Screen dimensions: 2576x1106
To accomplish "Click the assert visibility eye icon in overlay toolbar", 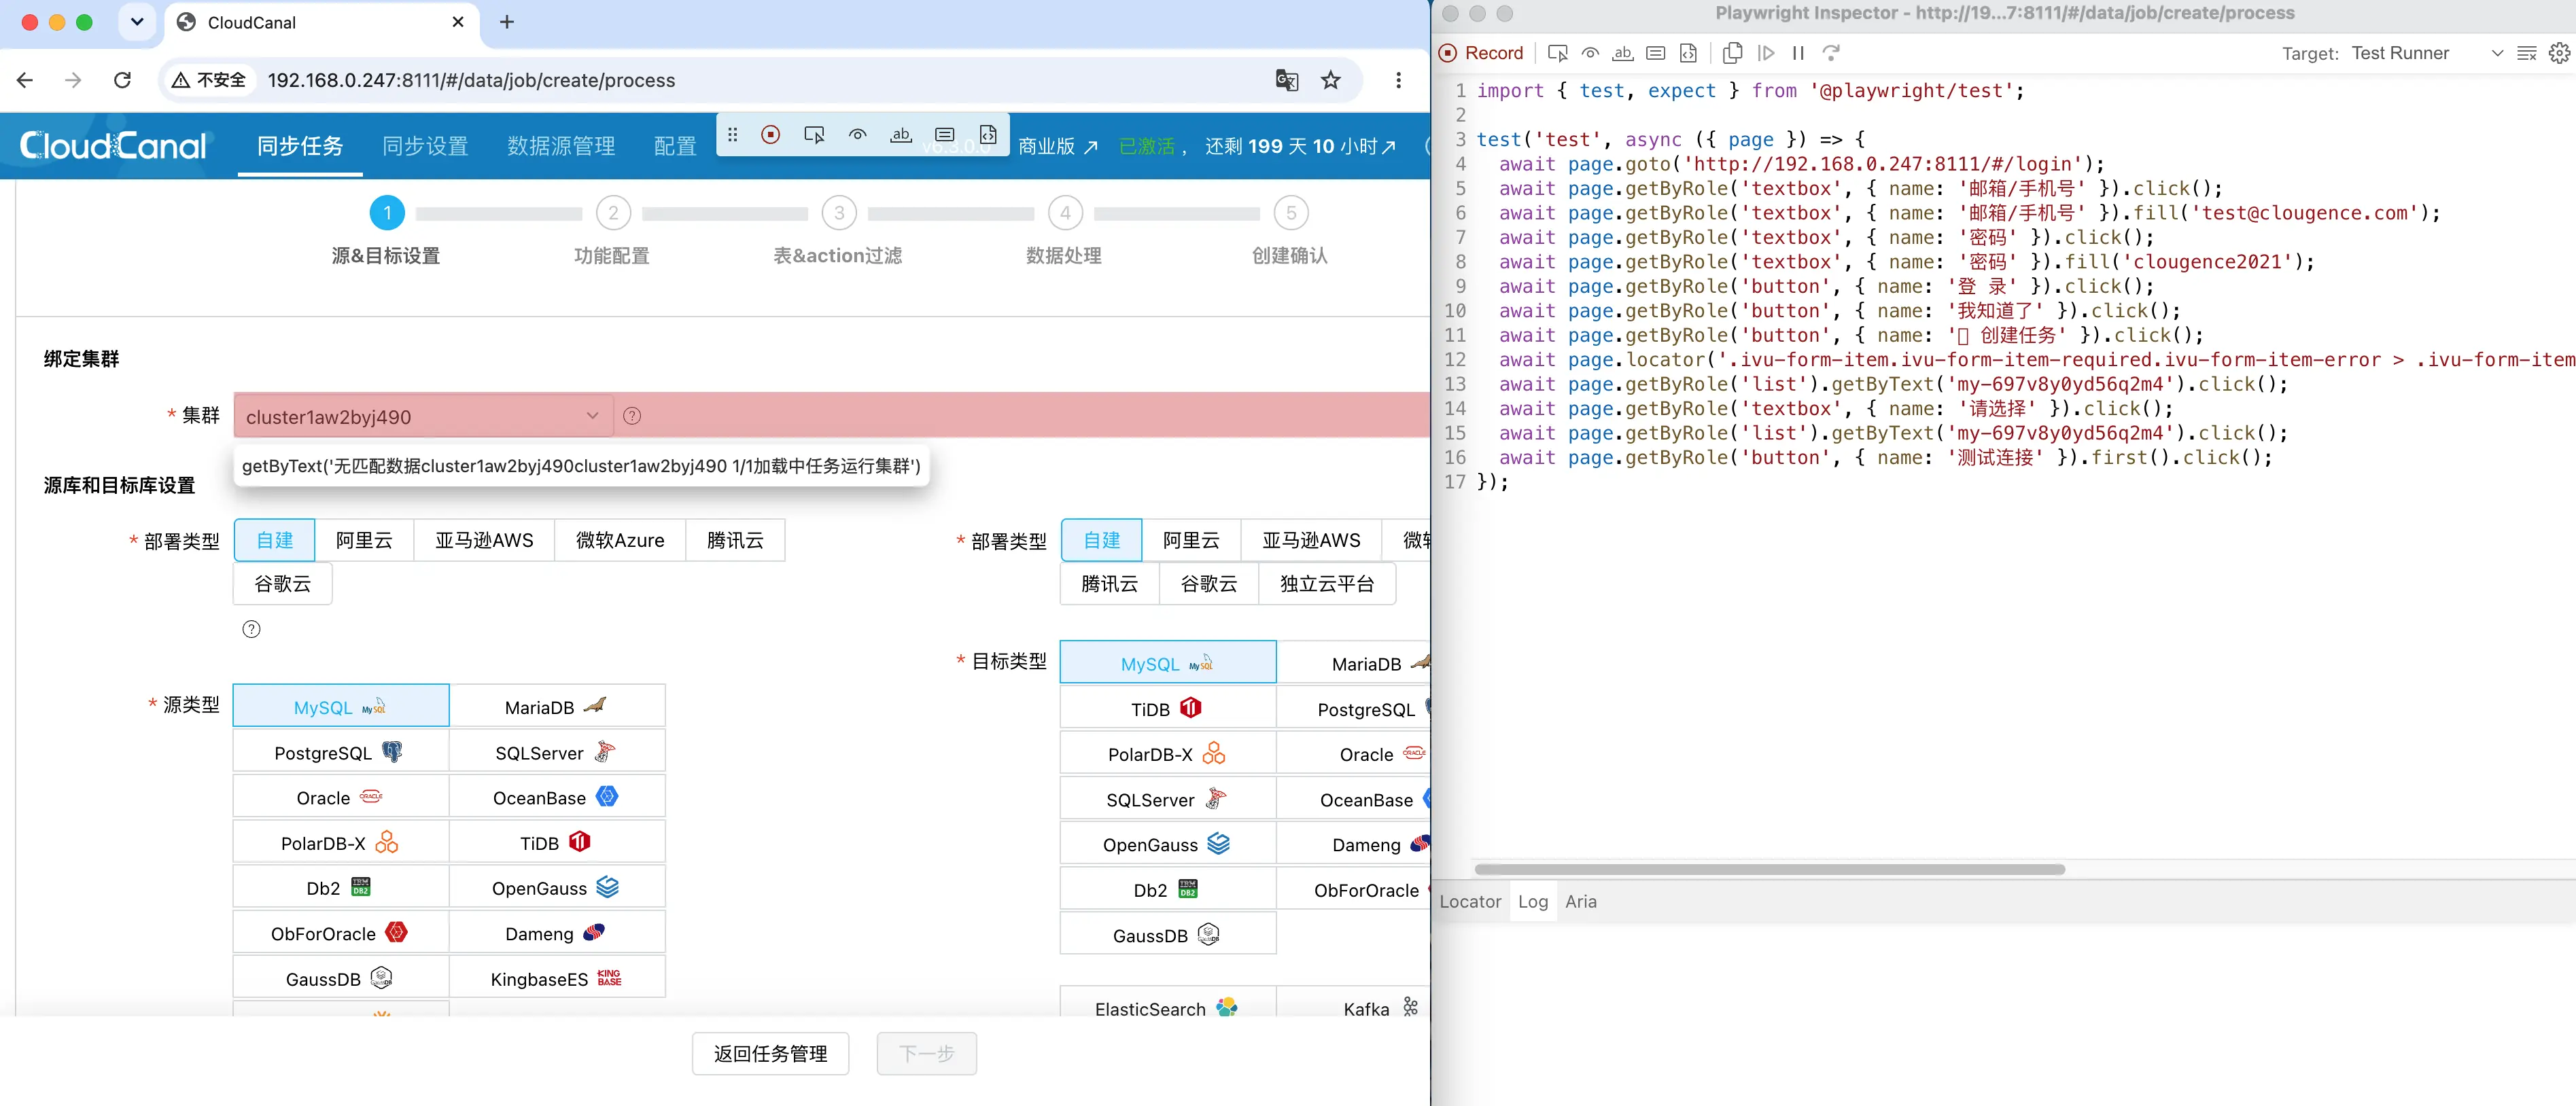I will click(x=857, y=135).
